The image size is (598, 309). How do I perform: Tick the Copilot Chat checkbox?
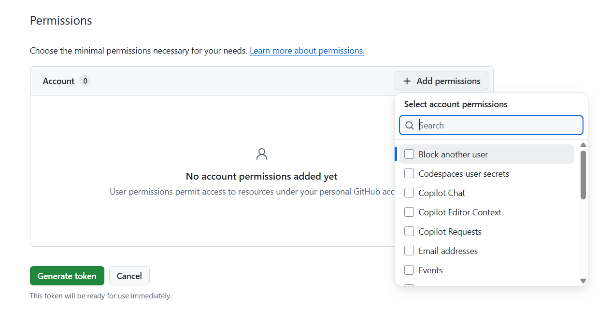409,193
